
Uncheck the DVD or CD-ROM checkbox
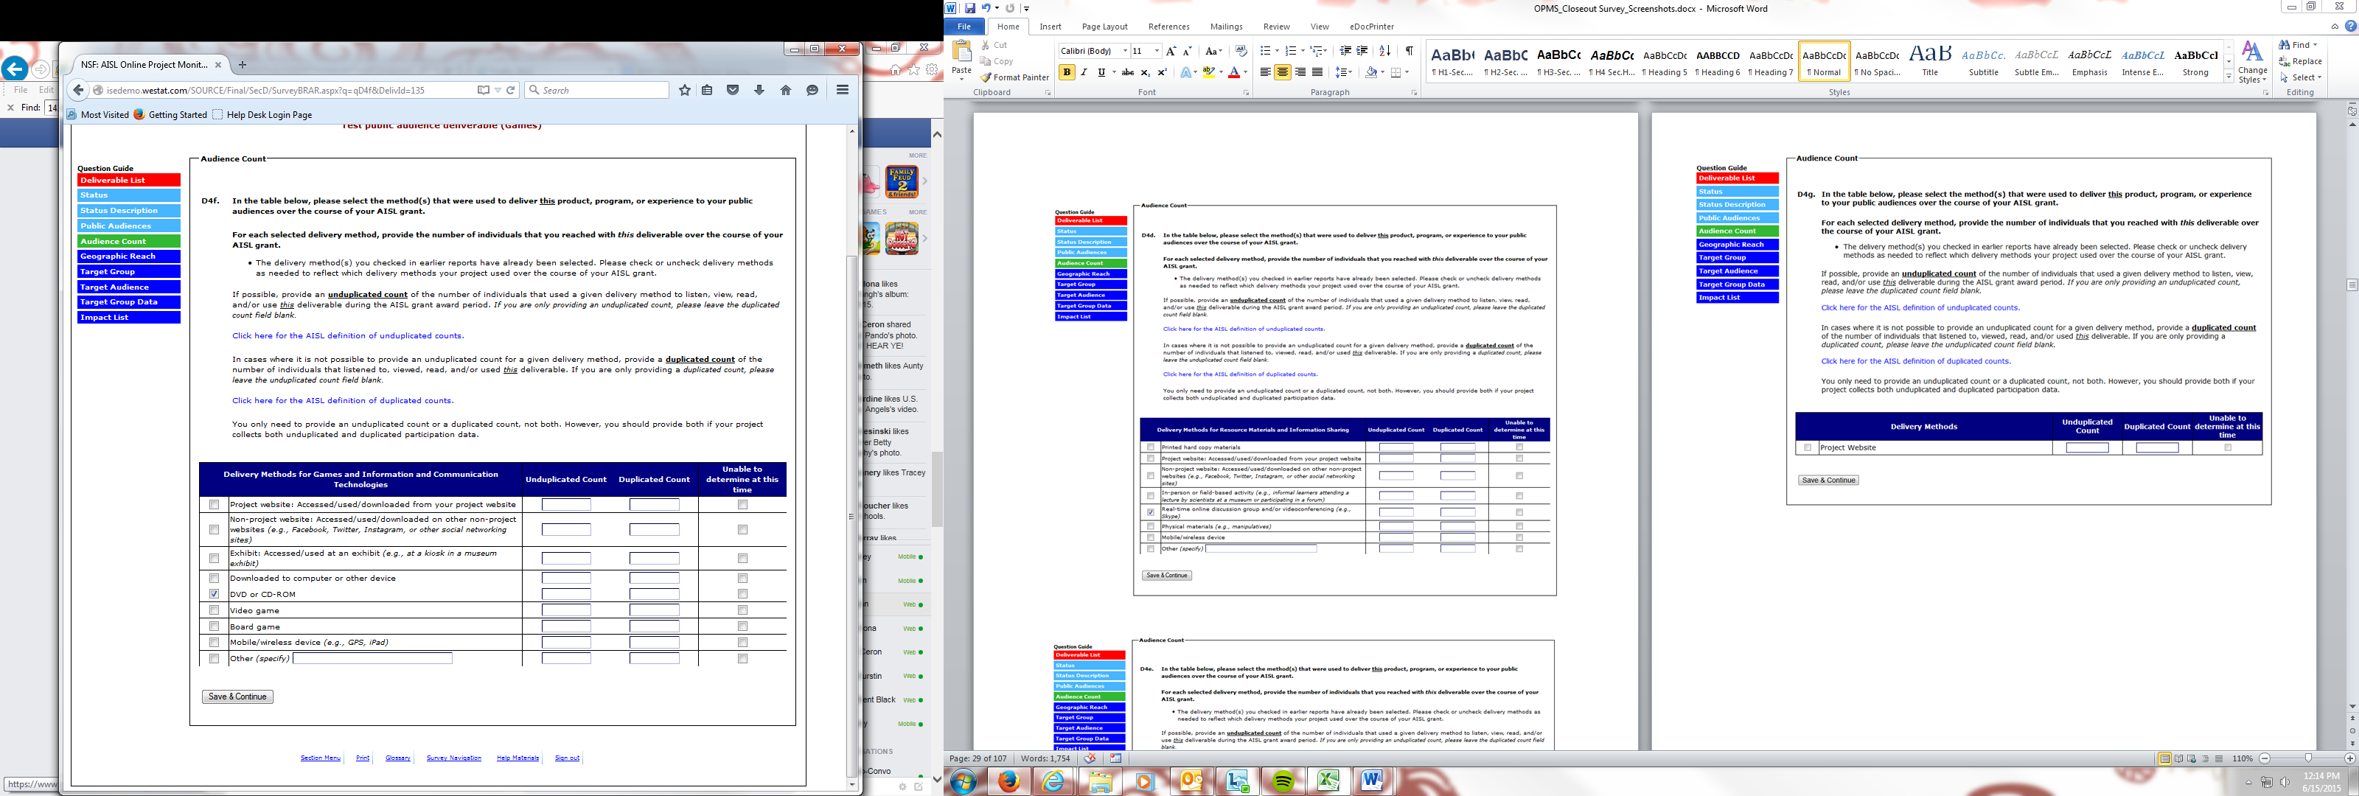coord(215,593)
